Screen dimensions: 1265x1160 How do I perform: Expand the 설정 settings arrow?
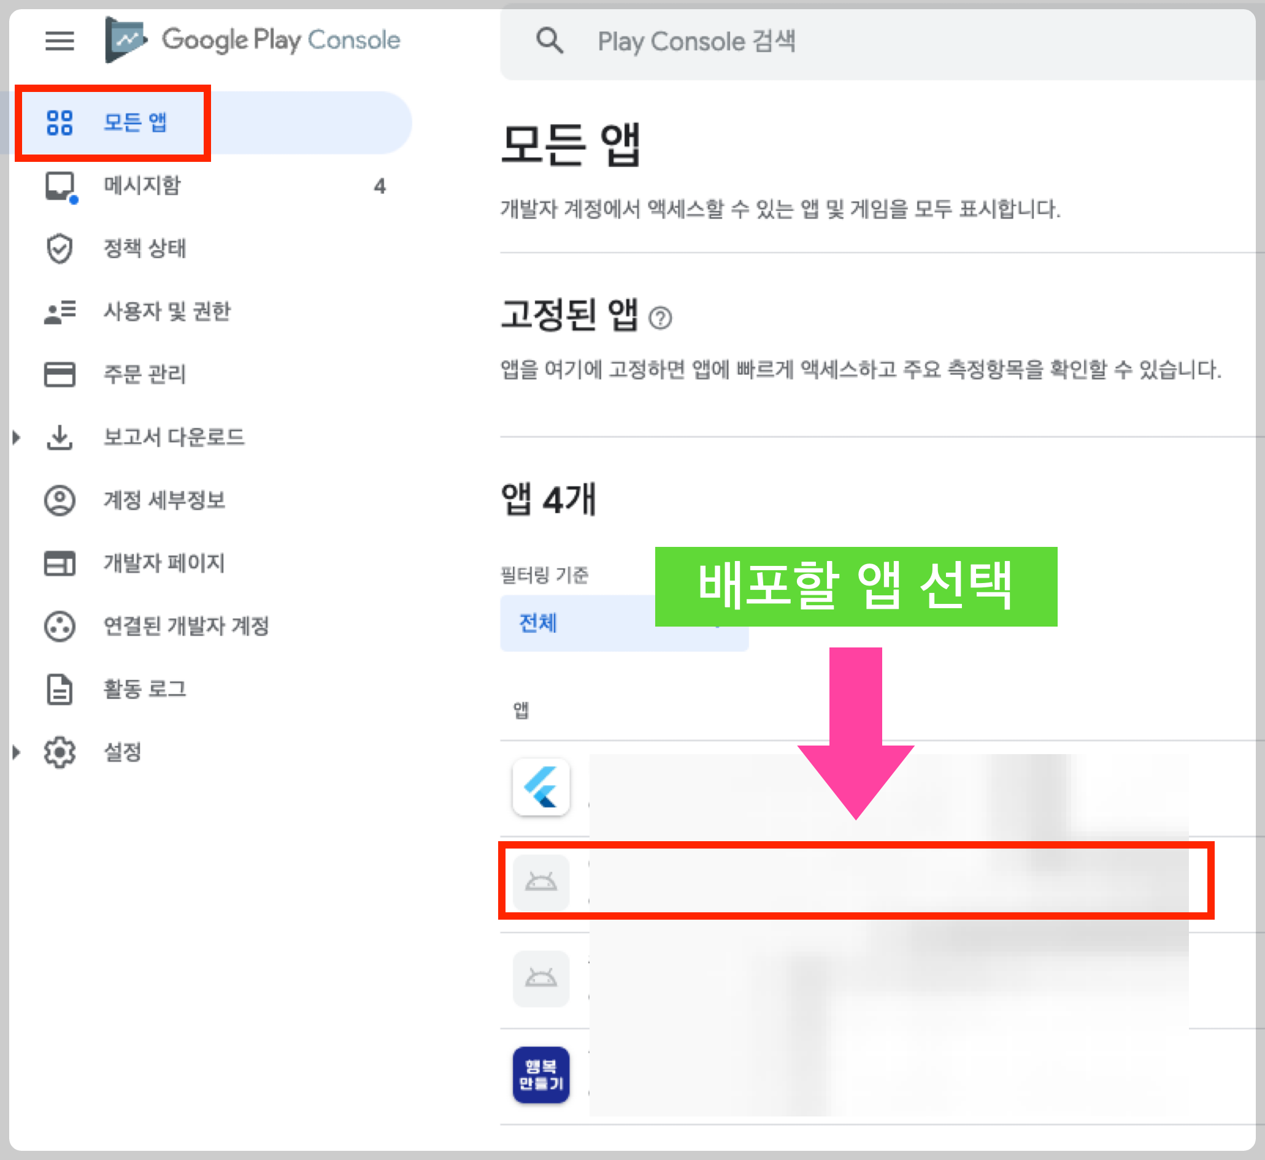[x=17, y=752]
